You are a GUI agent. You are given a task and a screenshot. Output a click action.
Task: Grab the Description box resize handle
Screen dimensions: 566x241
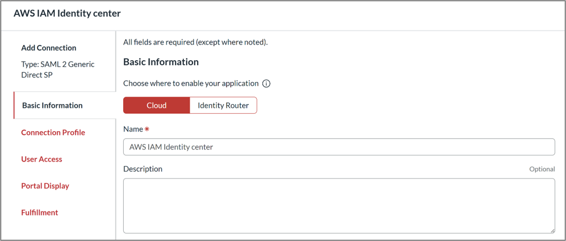click(552, 230)
